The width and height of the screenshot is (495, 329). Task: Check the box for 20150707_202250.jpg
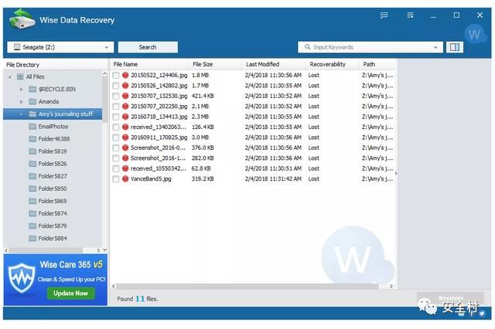116,107
